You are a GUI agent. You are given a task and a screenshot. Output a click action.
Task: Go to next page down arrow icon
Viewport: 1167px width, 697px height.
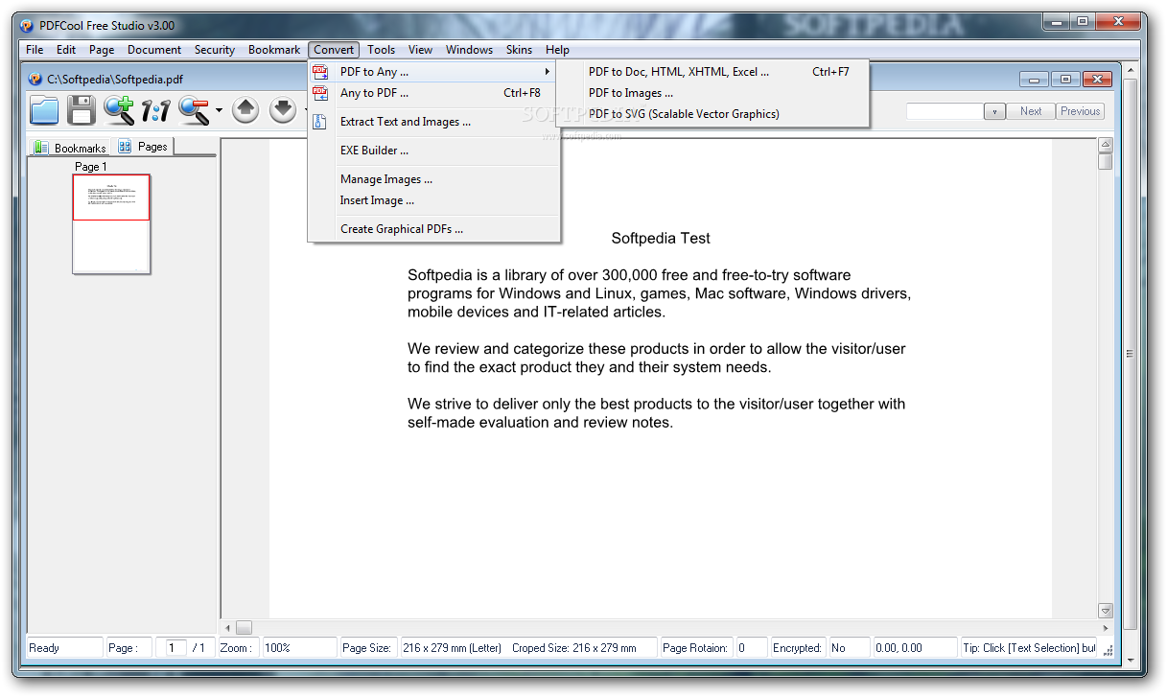(282, 110)
